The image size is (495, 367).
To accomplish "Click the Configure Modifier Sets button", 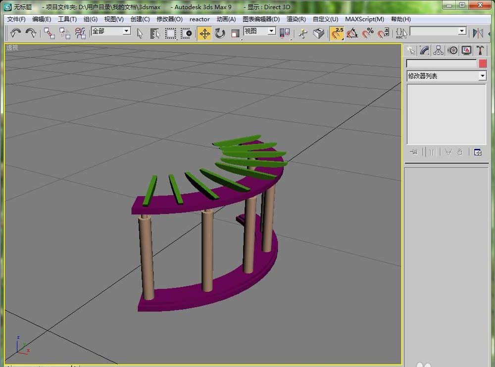I will 478,152.
